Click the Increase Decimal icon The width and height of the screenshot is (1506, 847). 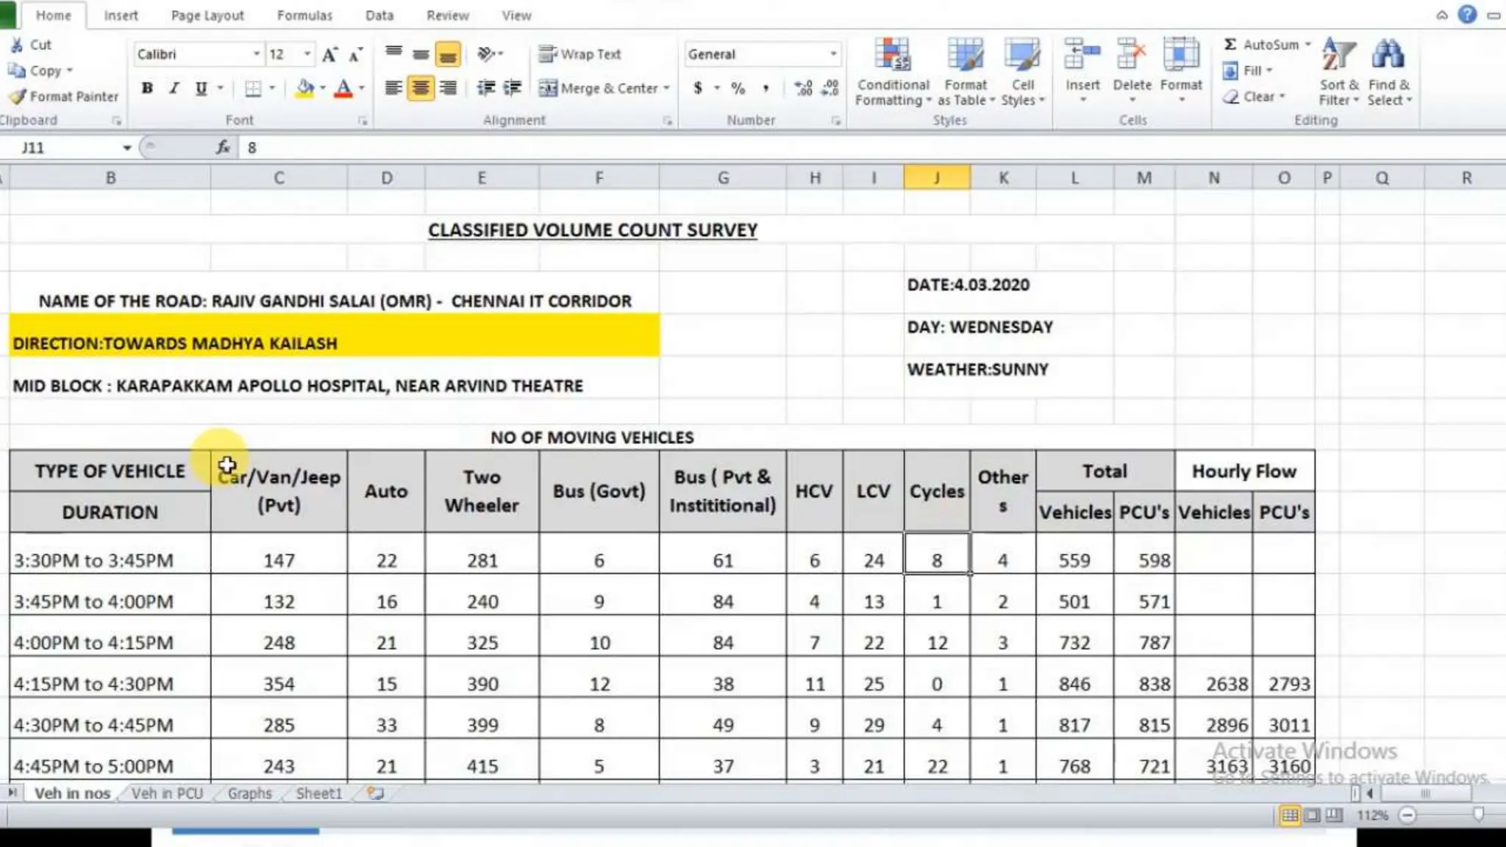point(803,88)
